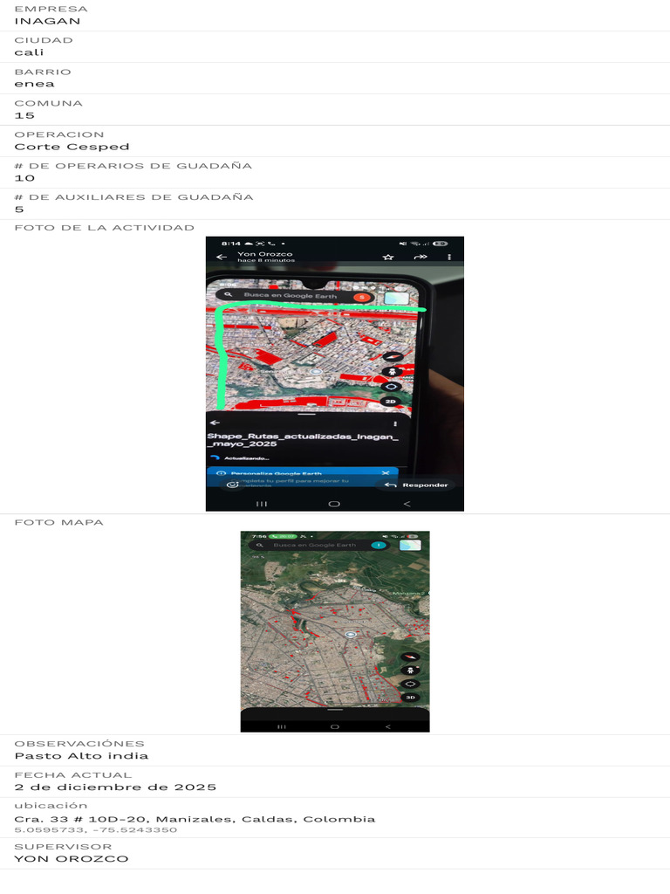Tap the drag handle above Shape_Rutas panel
Viewport: 670px width, 894px height.
pyautogui.click(x=306, y=415)
